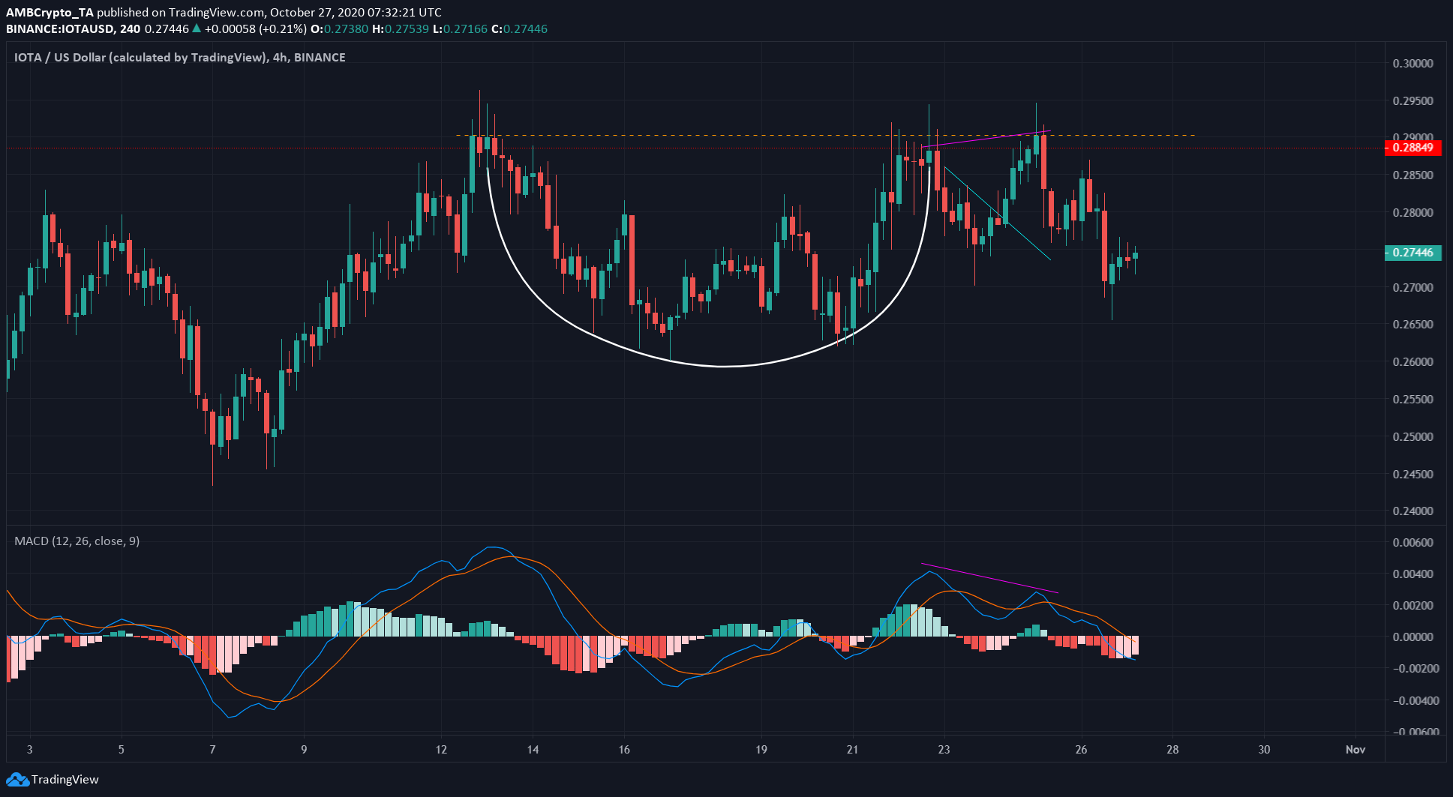Click the date label 7 on time axis
The width and height of the screenshot is (1453, 797).
point(213,750)
